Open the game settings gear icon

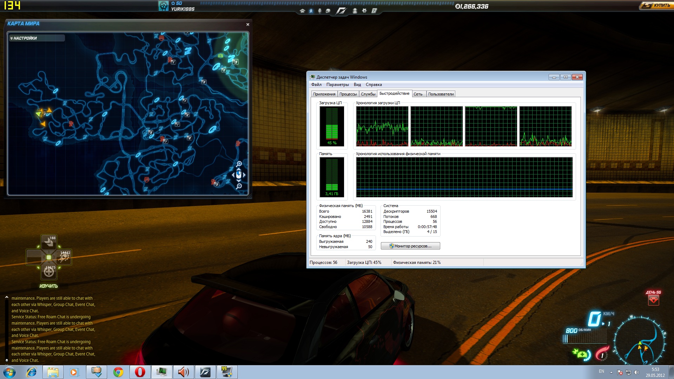point(364,11)
